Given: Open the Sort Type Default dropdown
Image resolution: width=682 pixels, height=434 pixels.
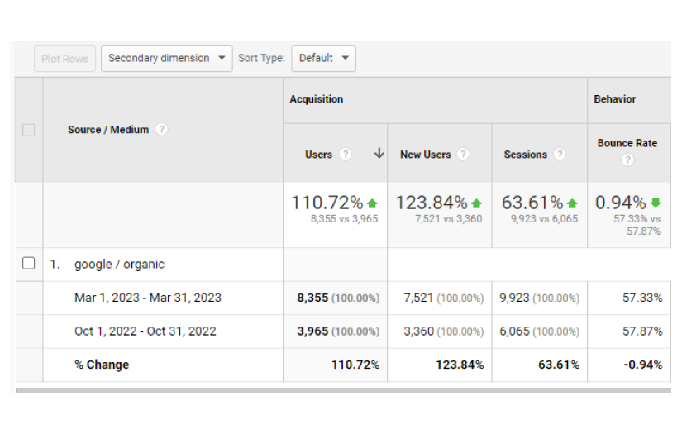Looking at the screenshot, I should (323, 58).
